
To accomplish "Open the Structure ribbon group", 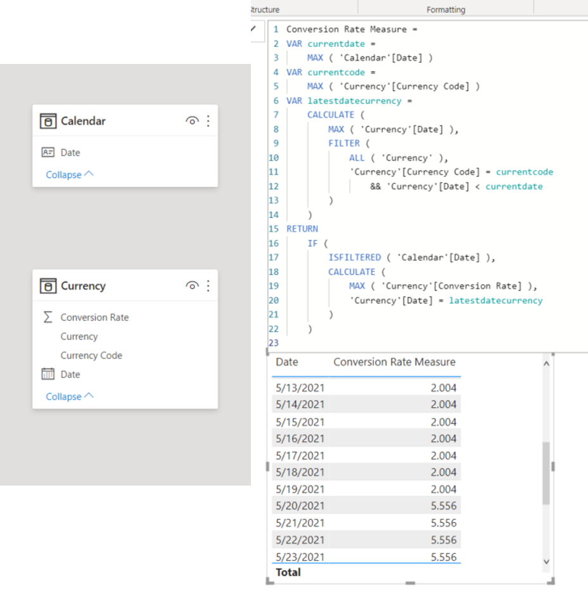I will [x=265, y=10].
